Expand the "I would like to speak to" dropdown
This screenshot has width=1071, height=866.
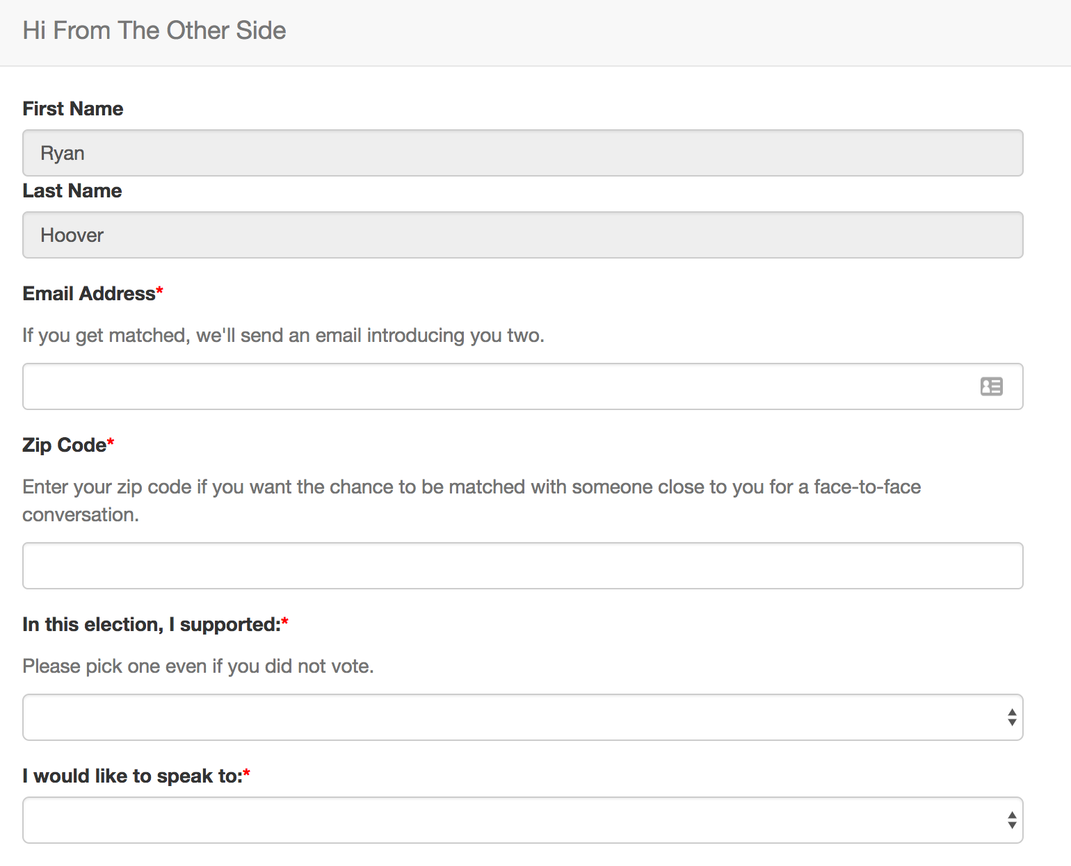[515, 820]
